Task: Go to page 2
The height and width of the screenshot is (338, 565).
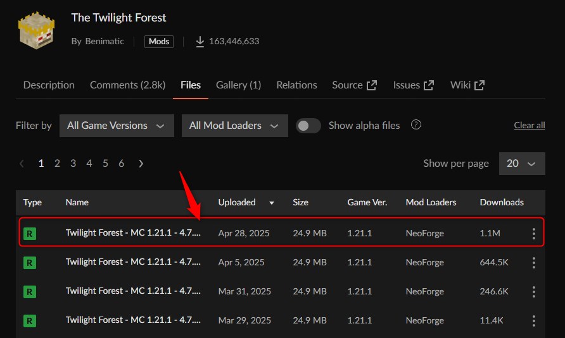Action: 57,164
